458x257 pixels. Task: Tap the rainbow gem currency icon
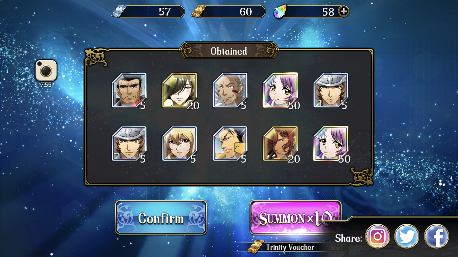point(280,12)
